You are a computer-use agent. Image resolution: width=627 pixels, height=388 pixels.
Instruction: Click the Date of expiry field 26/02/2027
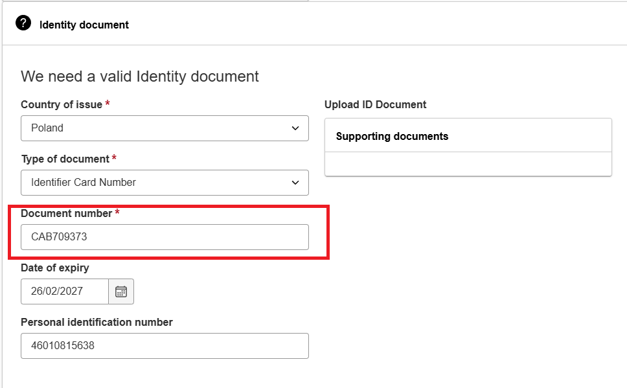tap(65, 291)
